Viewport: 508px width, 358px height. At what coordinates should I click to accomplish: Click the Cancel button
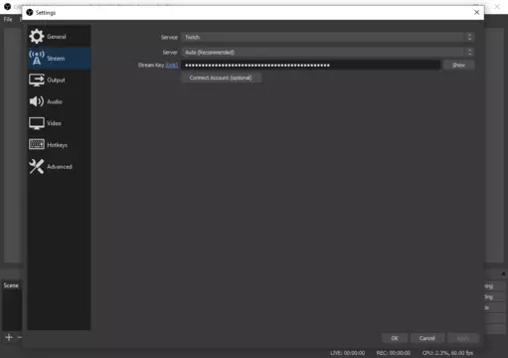[x=426, y=338]
